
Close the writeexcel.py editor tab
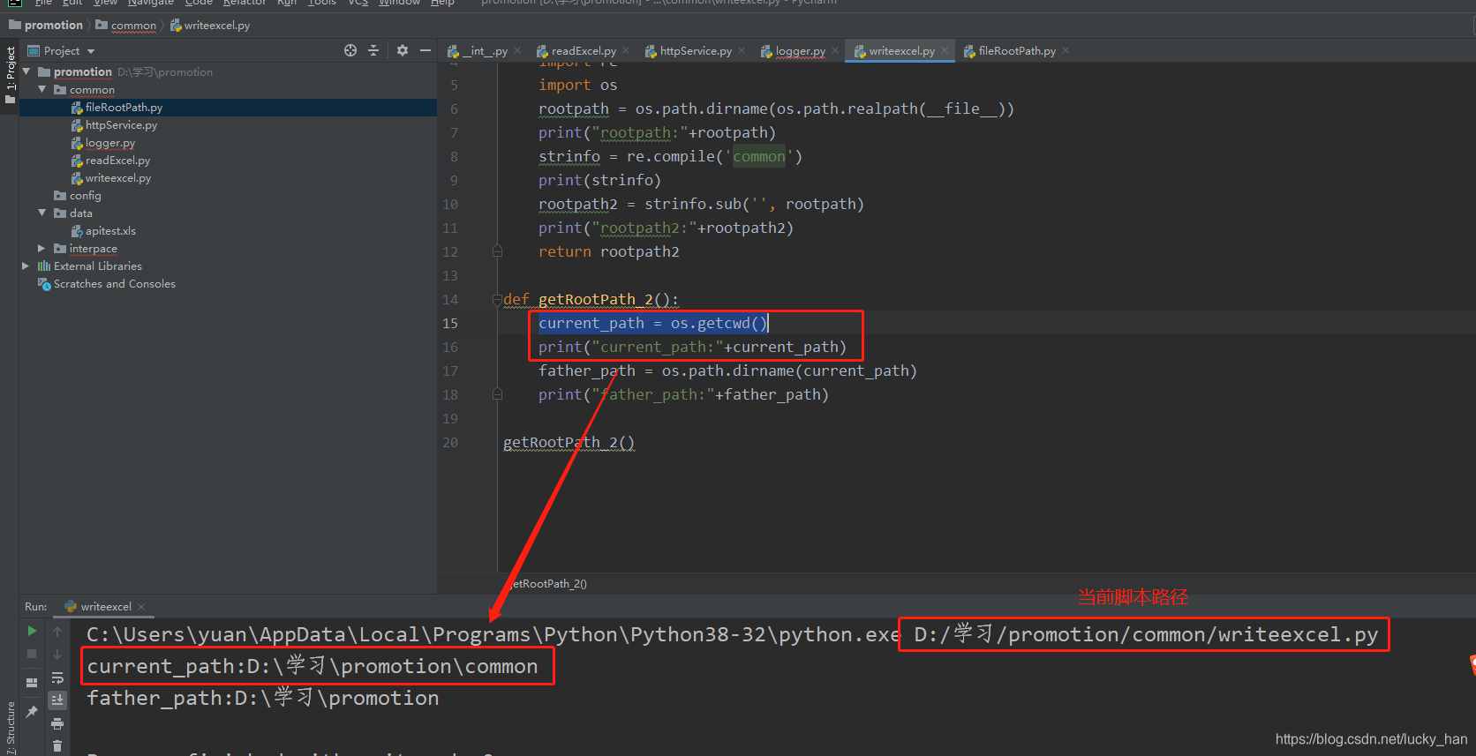tap(945, 50)
